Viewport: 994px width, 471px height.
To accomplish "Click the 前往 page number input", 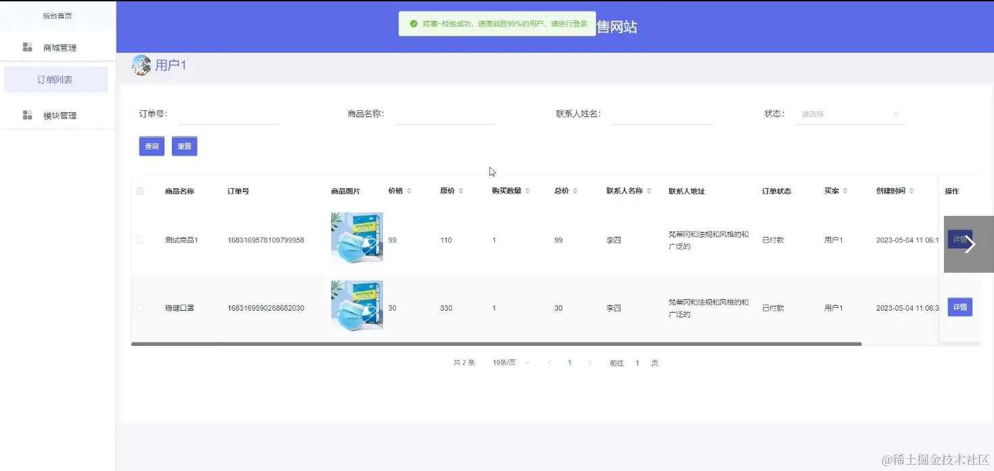I will [637, 363].
